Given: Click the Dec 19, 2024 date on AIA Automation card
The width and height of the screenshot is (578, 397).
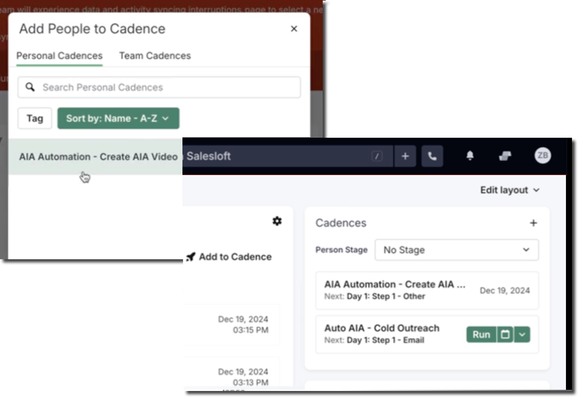Looking at the screenshot, I should point(505,291).
